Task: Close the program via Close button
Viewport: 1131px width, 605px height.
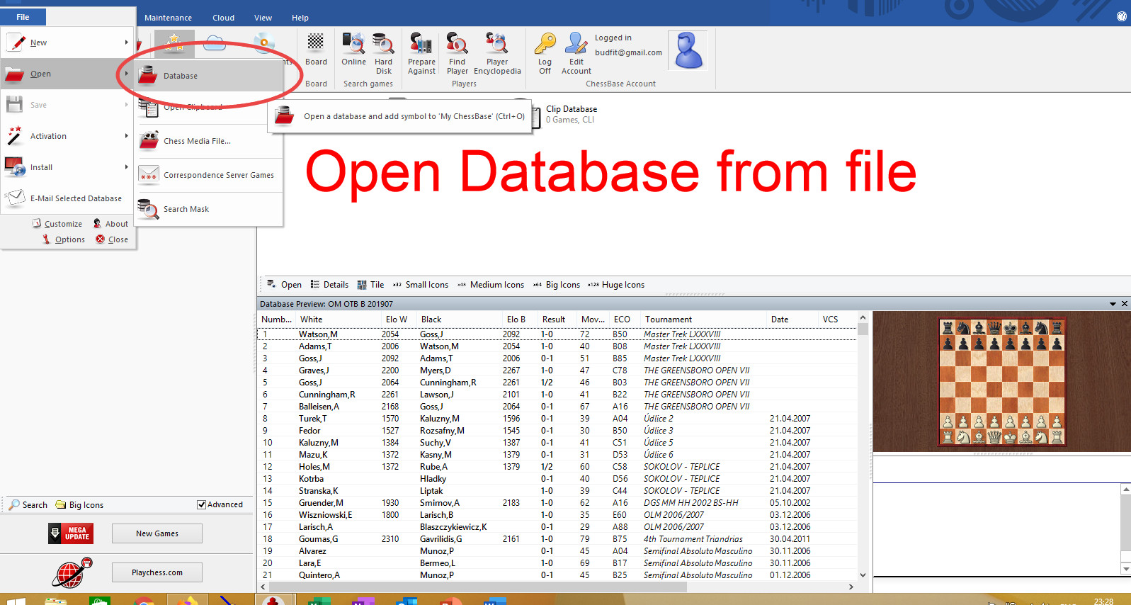Action: [112, 239]
